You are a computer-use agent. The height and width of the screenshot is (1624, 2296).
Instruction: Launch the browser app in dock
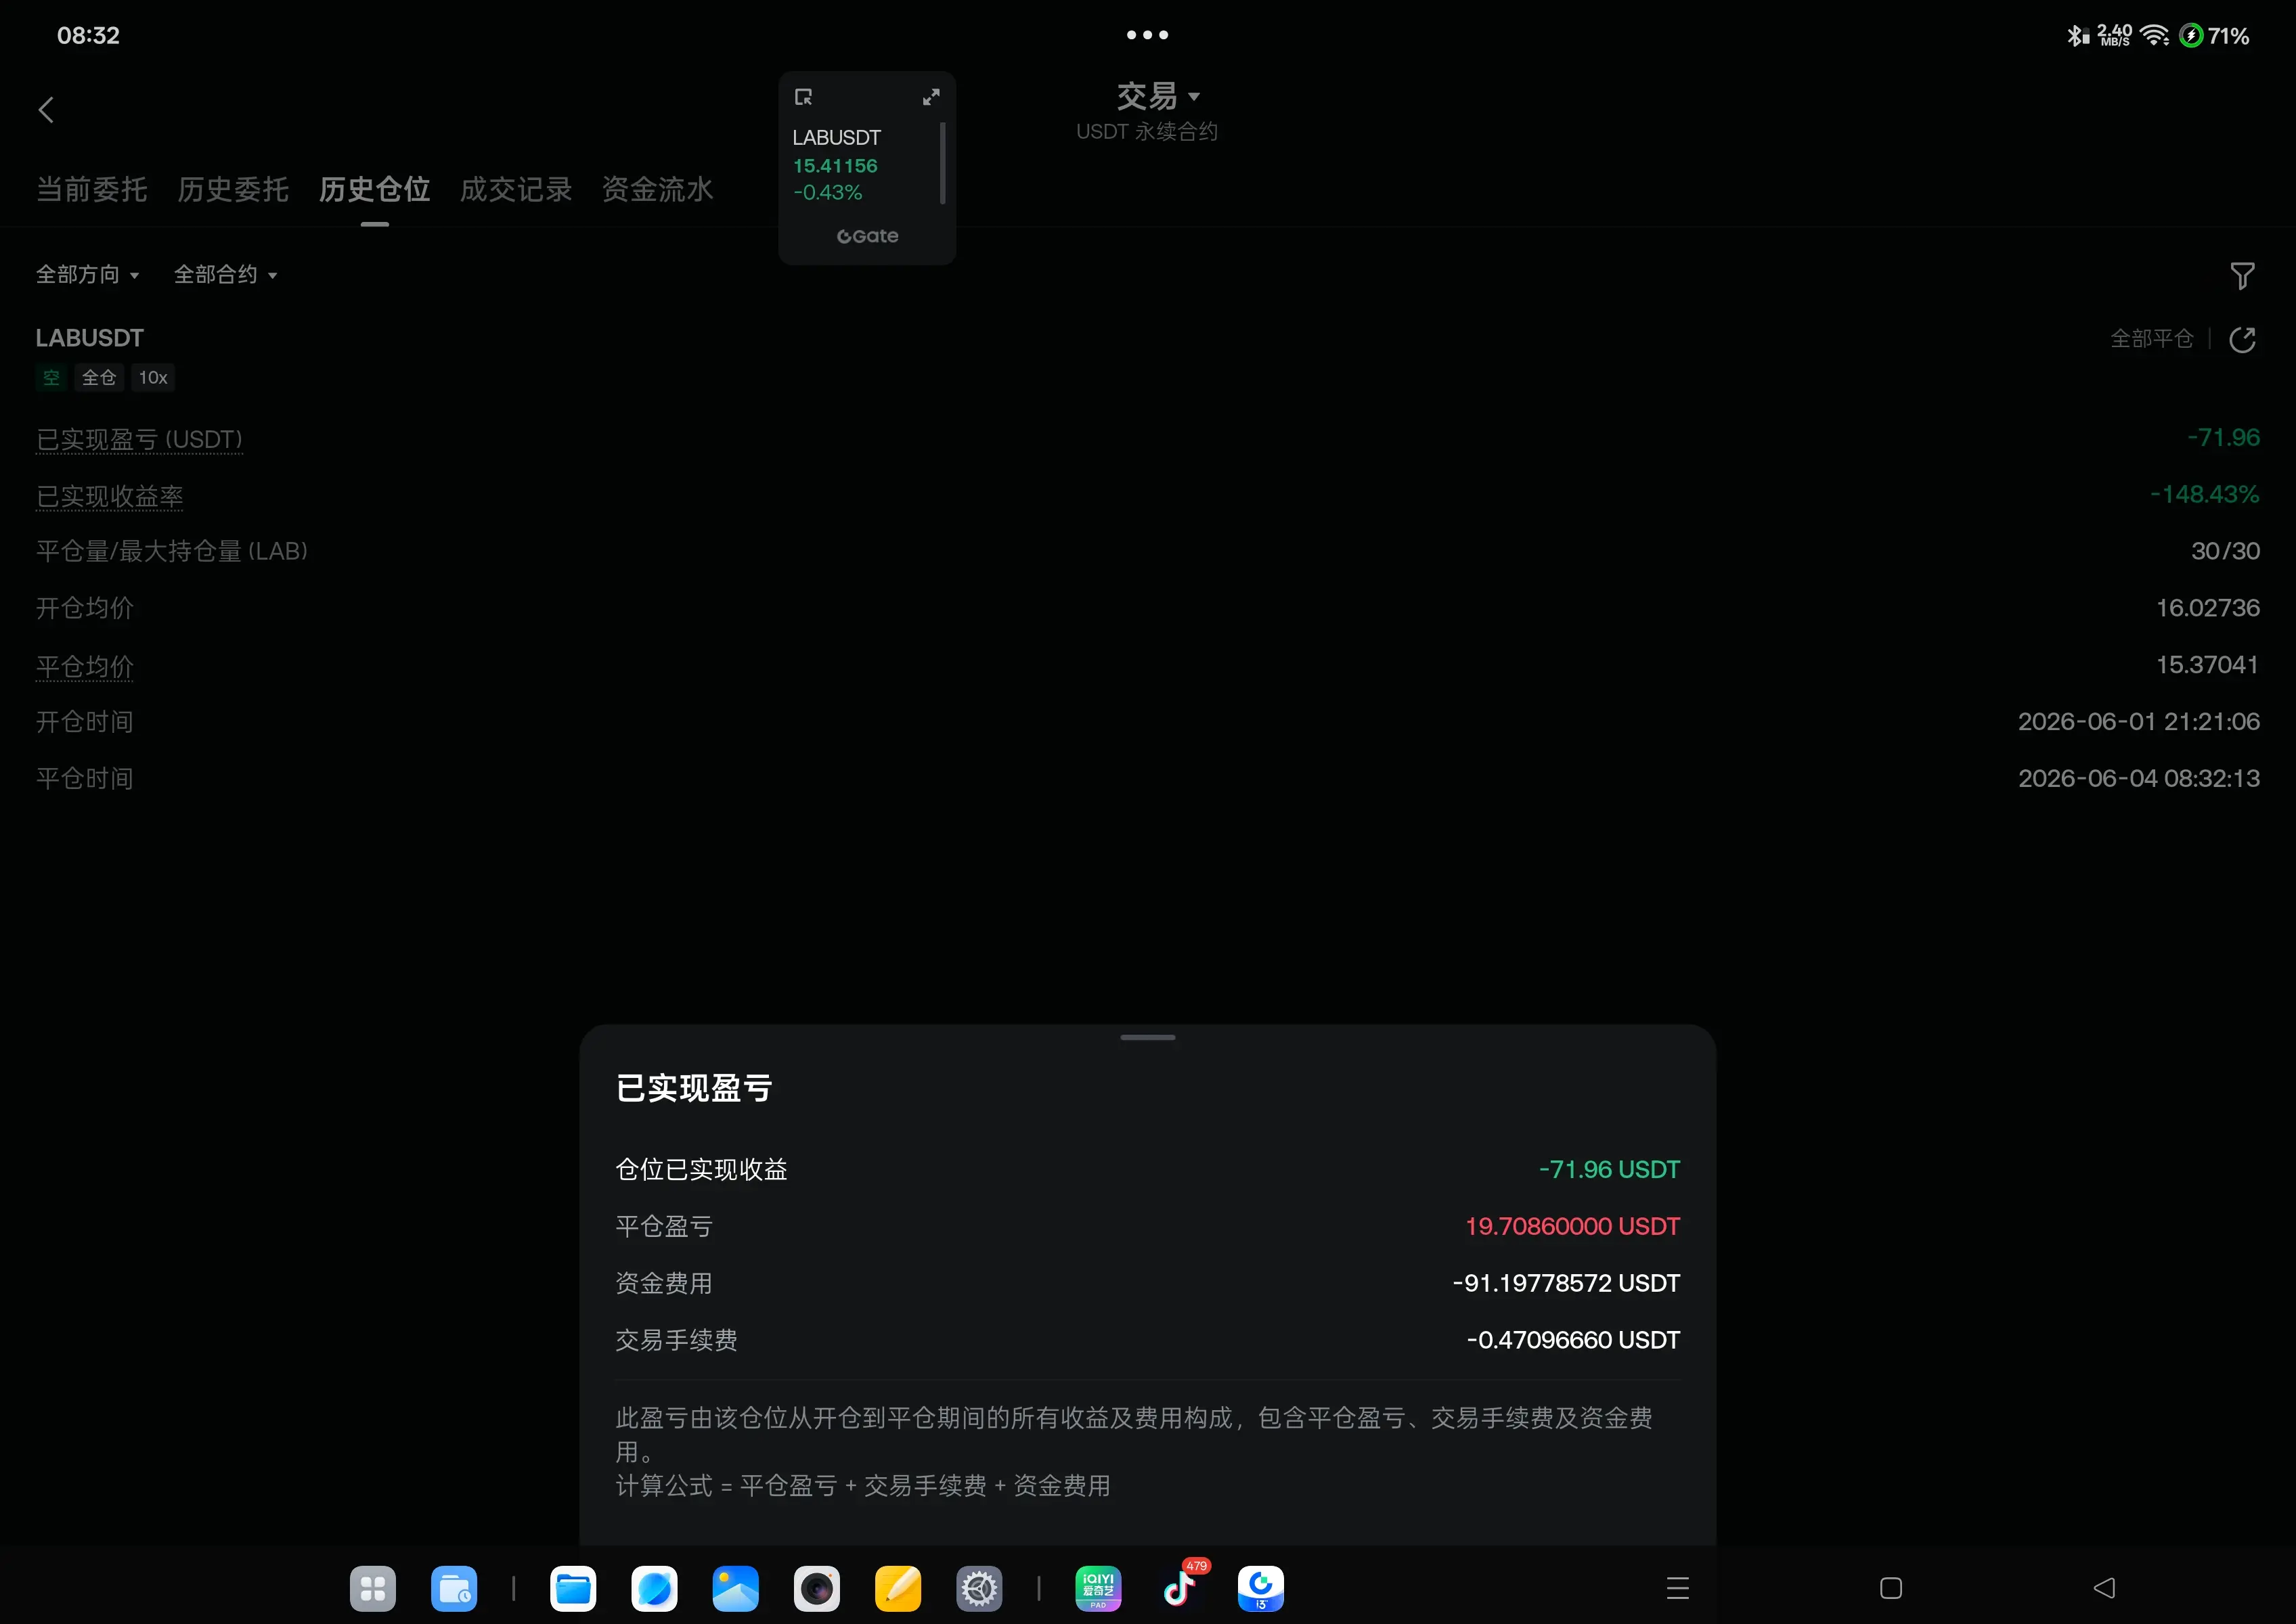655,1588
